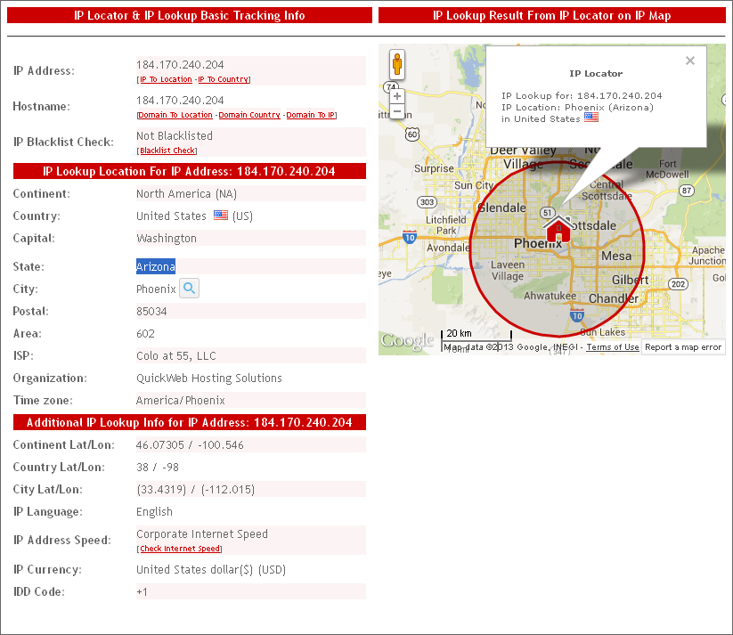Click the City Lat/Lon coordinates value
This screenshot has width=733, height=635.
pyautogui.click(x=195, y=490)
